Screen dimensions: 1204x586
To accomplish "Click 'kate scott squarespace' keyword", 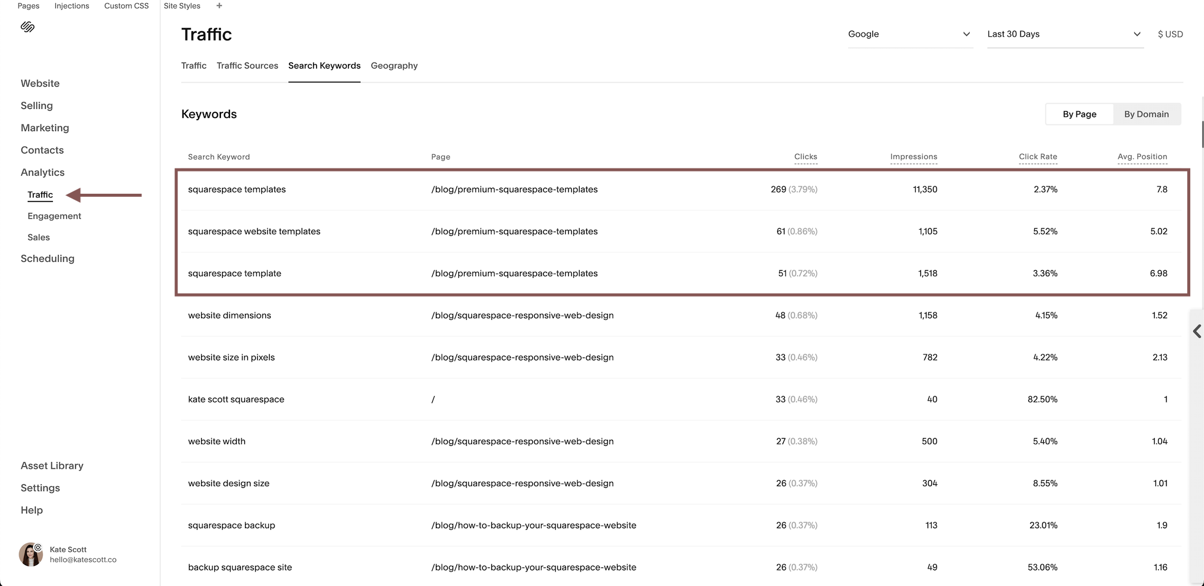I will pos(236,399).
